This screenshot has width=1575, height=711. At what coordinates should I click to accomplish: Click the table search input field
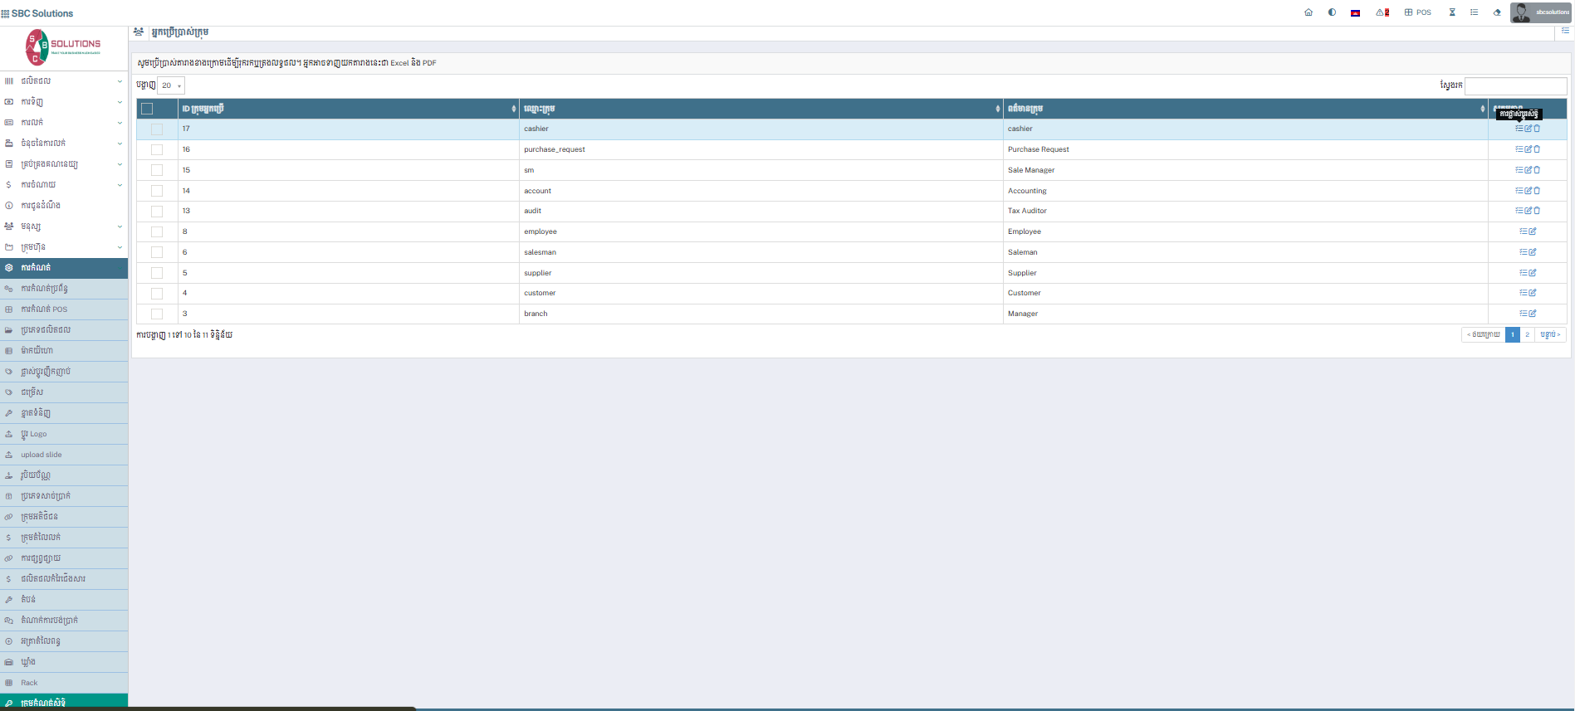pyautogui.click(x=1515, y=85)
